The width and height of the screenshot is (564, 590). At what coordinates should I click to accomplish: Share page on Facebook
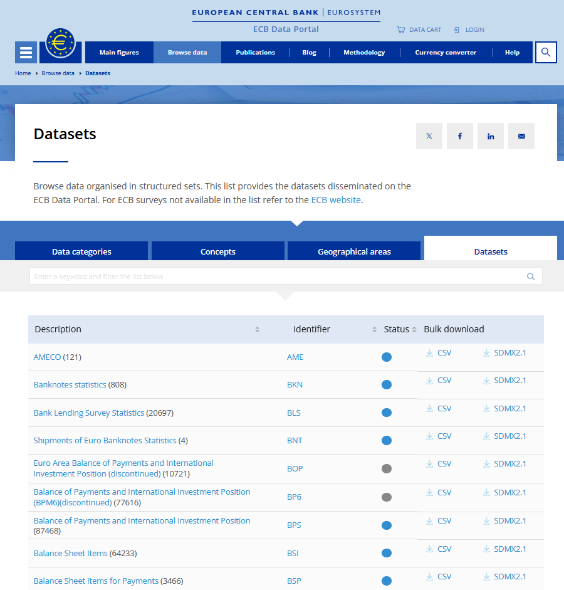coord(460,136)
